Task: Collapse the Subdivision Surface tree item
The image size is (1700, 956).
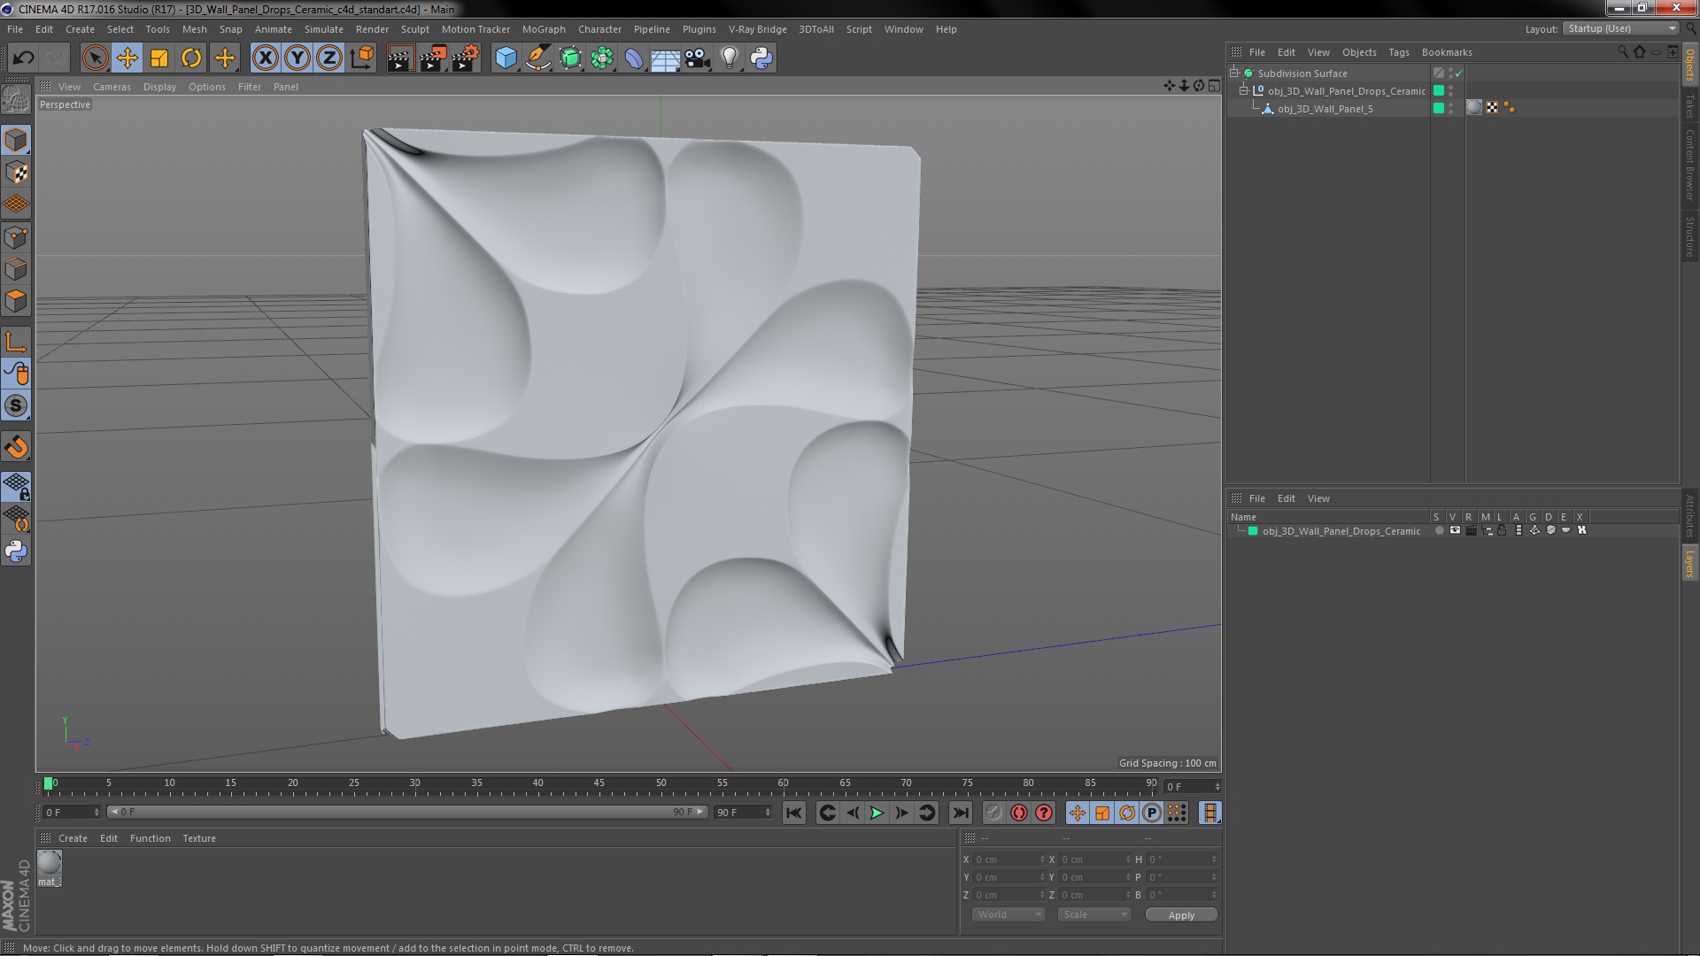Action: 1233,73
